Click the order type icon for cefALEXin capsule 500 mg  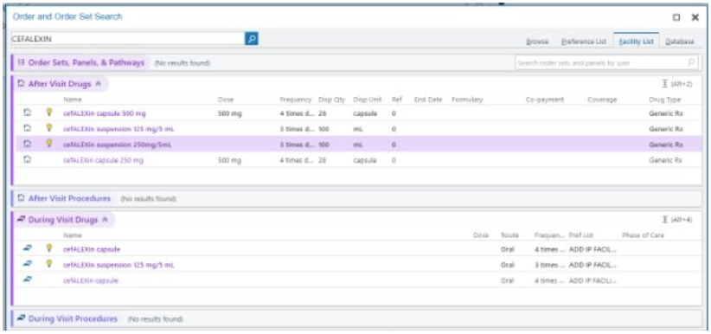coord(27,113)
